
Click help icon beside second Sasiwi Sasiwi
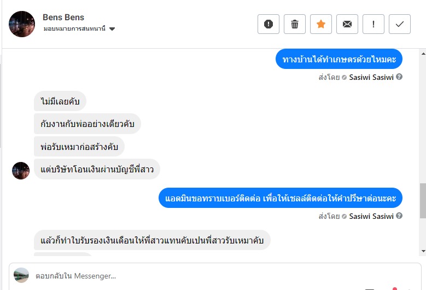[x=399, y=216]
